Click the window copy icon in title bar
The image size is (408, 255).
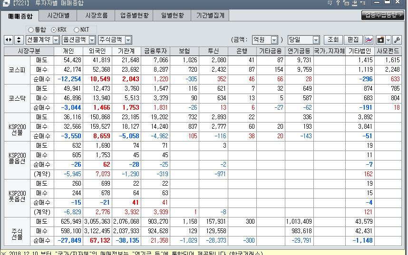346,3
